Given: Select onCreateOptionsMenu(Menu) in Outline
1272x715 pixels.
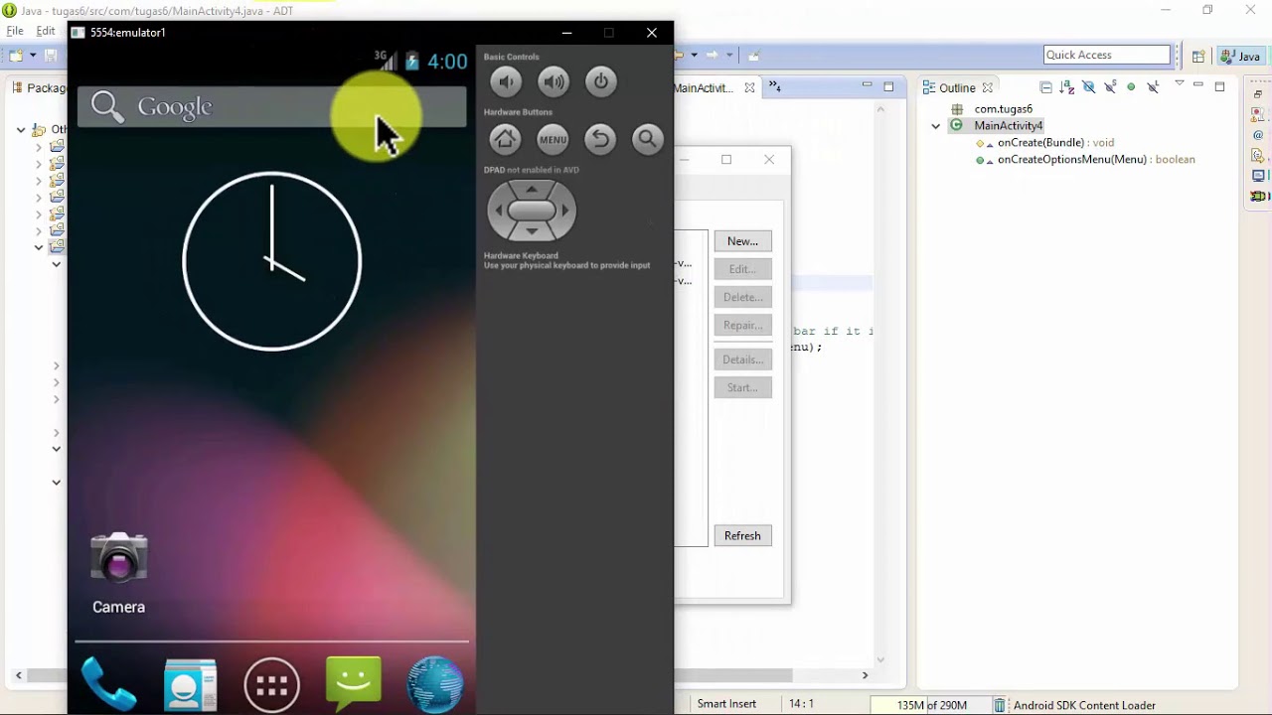Looking at the screenshot, I should (x=1096, y=160).
